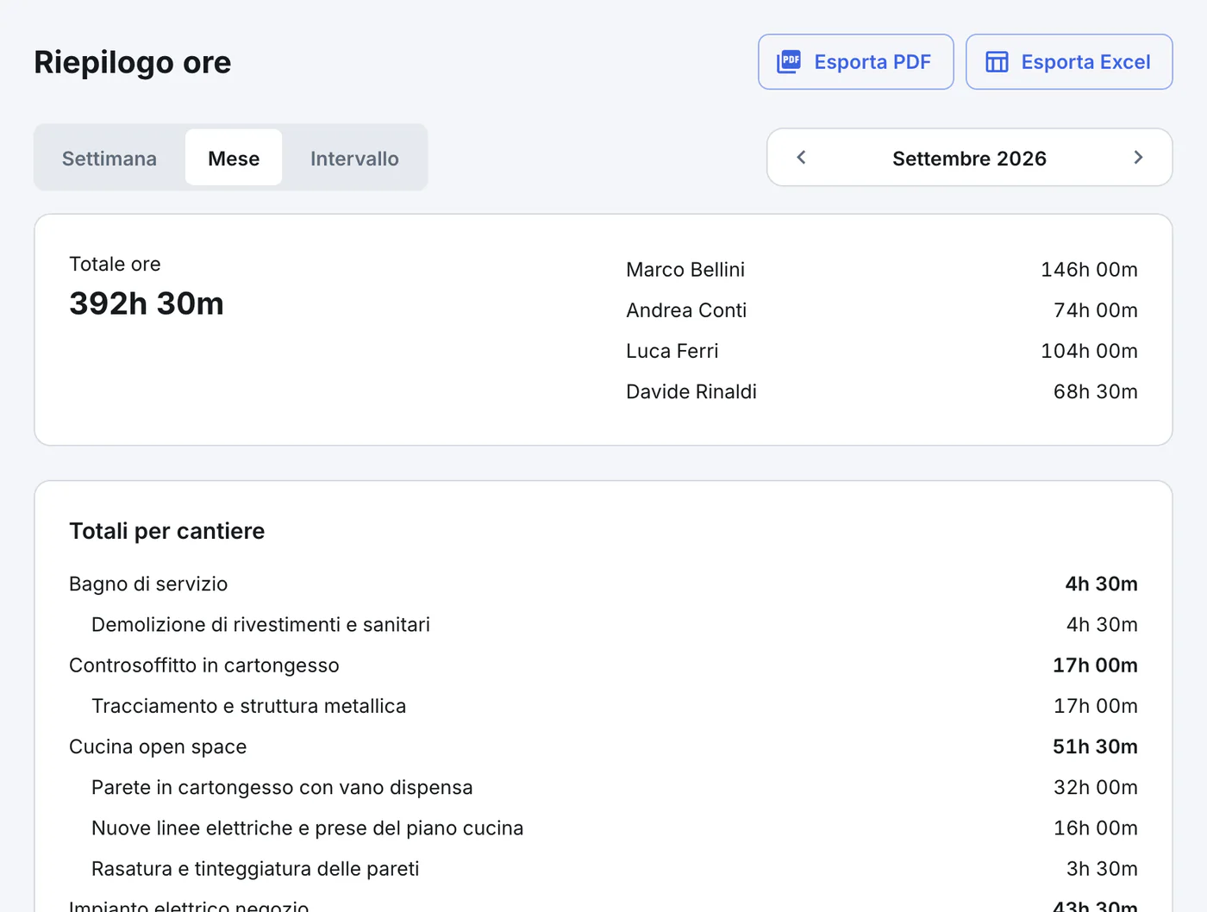The width and height of the screenshot is (1207, 912).
Task: Click the table icon in Esporta Excel
Action: point(997,62)
